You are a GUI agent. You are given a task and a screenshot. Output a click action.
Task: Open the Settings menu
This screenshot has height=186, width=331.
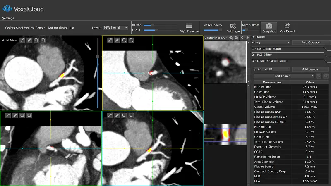[x=8, y=18]
